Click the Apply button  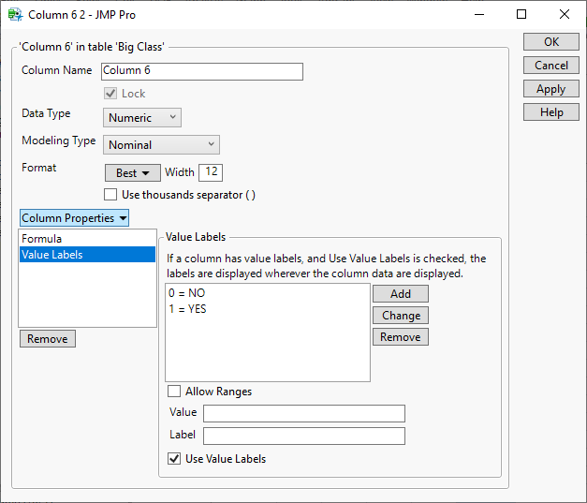pos(551,89)
